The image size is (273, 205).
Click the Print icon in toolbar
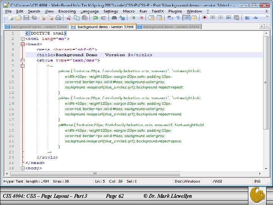(58, 18)
